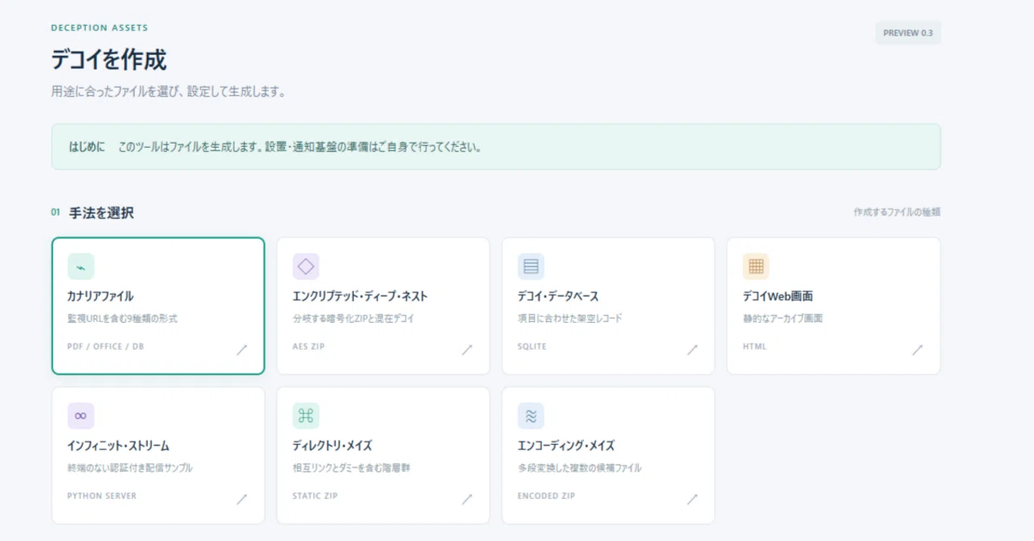Click the command-symbol icon on ディレクトリ・メイズ card
Image resolution: width=1034 pixels, height=541 pixels.
[306, 416]
